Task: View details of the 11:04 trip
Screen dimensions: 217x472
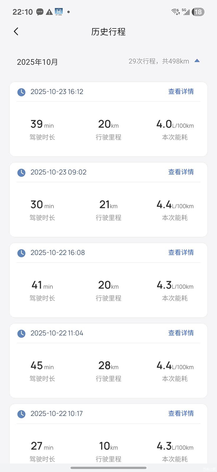Action: click(x=181, y=333)
